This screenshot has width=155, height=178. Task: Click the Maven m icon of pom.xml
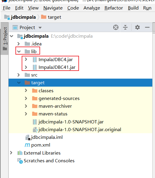[x=27, y=145]
